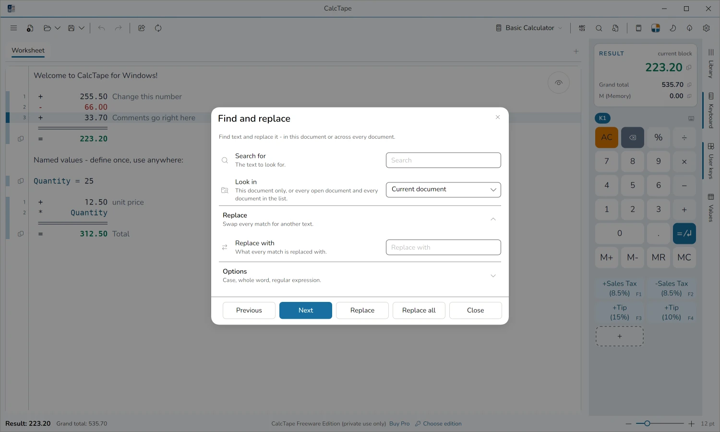Image resolution: width=720 pixels, height=432 pixels.
Task: Open settings with the gear icon
Action: click(x=707, y=28)
